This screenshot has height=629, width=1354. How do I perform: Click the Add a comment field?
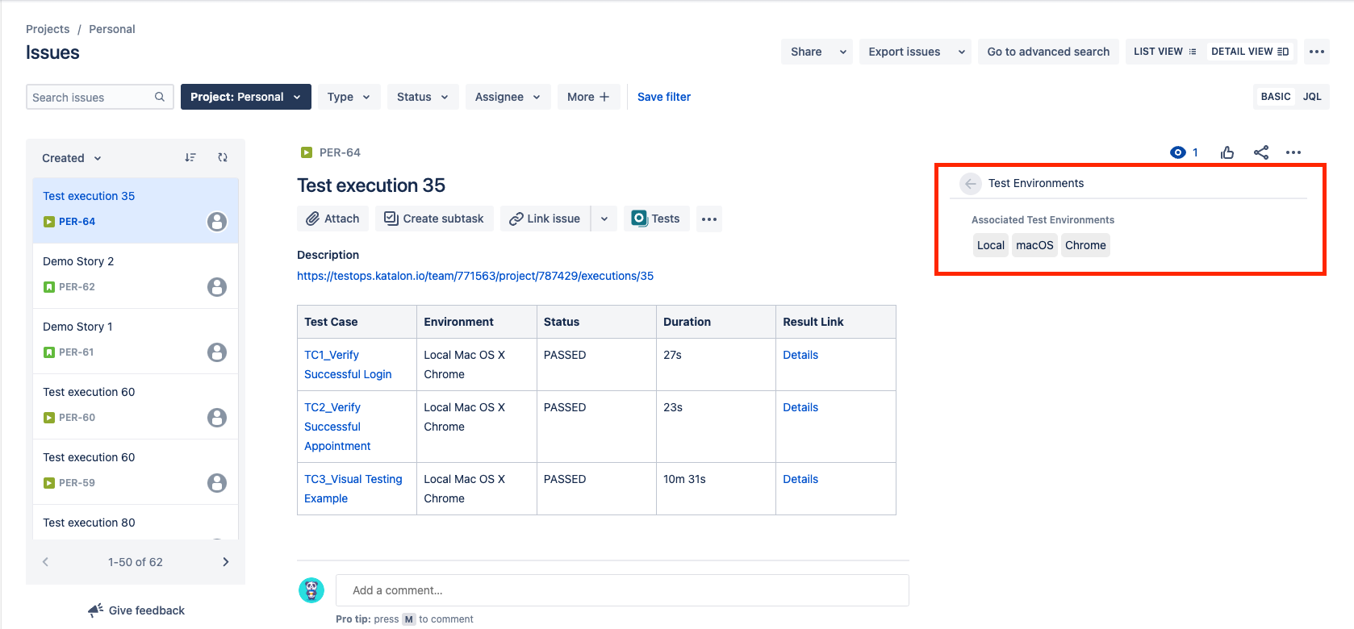pos(622,590)
